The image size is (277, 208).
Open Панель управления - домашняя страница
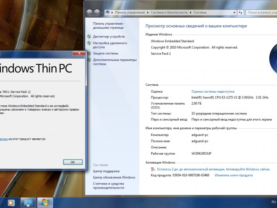pyautogui.click(x=109, y=26)
